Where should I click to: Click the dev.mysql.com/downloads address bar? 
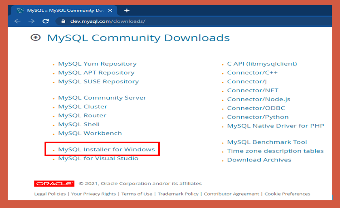click(x=193, y=21)
